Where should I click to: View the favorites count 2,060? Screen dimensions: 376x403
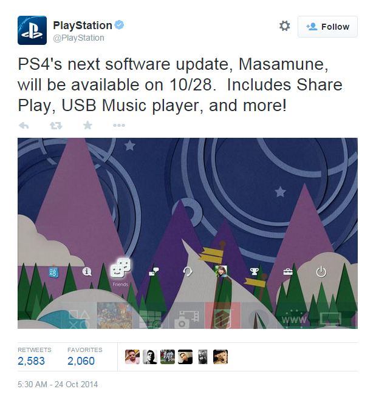coord(81,361)
